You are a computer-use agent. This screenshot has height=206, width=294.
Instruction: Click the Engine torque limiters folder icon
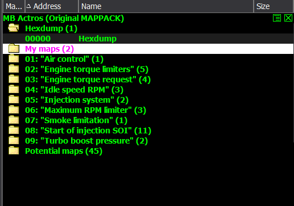coord(14,69)
